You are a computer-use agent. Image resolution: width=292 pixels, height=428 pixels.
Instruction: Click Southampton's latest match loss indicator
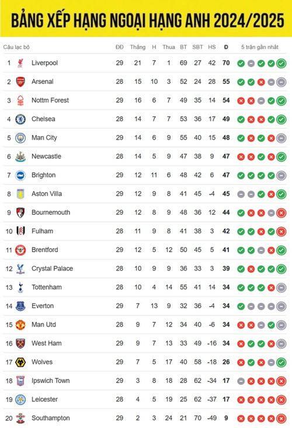coord(281,419)
